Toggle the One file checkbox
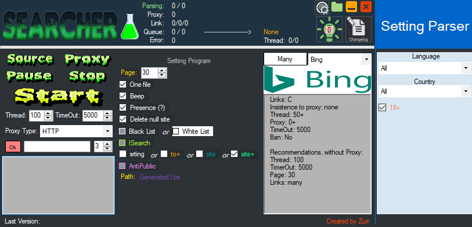The height and width of the screenshot is (227, 472). tap(123, 85)
